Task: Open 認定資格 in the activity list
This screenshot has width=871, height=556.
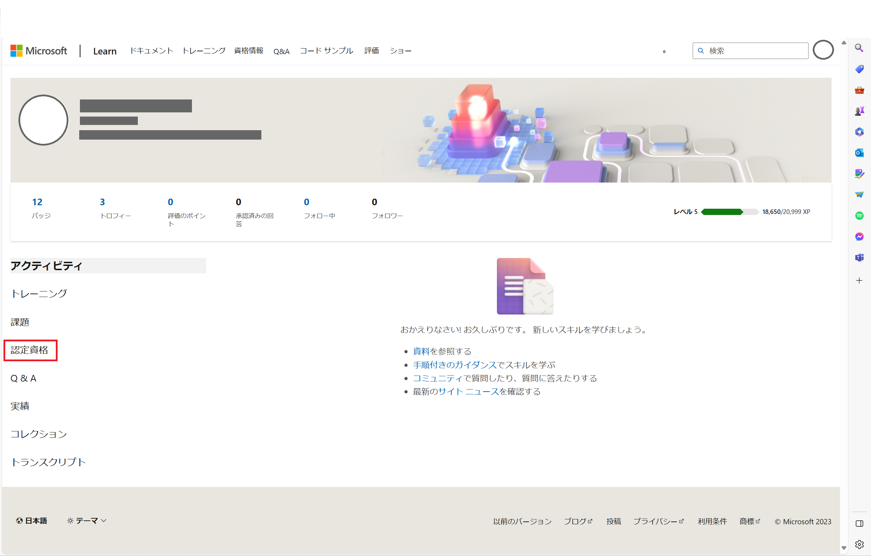Action: pyautogui.click(x=30, y=350)
